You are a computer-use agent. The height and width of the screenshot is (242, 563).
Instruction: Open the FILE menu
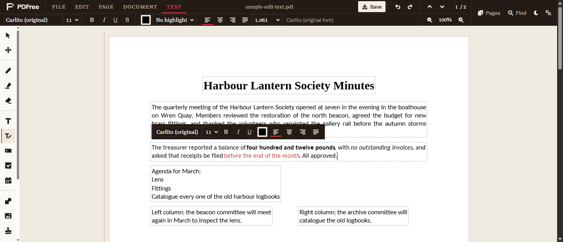[x=59, y=7]
